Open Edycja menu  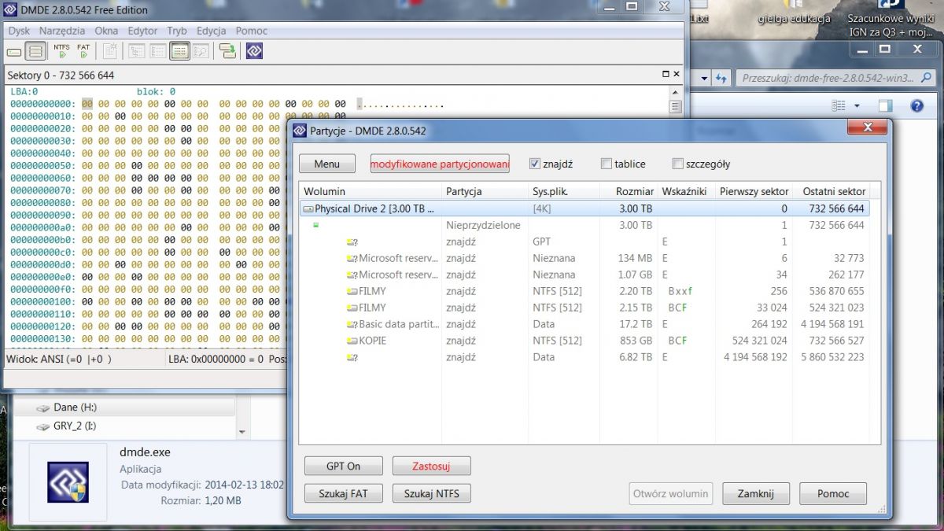pos(212,31)
